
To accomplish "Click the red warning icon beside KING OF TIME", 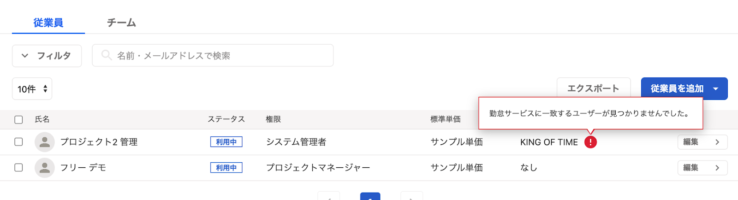I will click(x=590, y=142).
